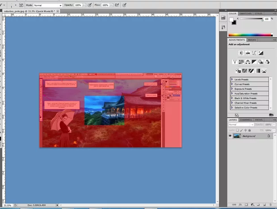Delete layer using the trash icon
The height and width of the screenshot is (209, 277).
271,204
